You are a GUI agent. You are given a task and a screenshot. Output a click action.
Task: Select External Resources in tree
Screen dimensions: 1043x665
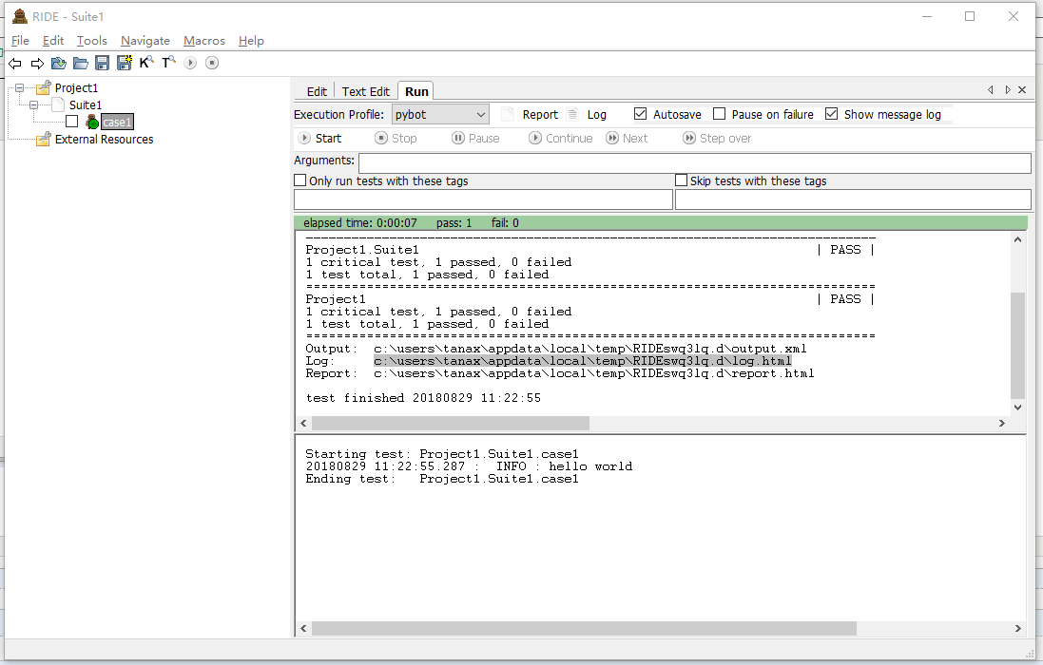[x=104, y=139]
